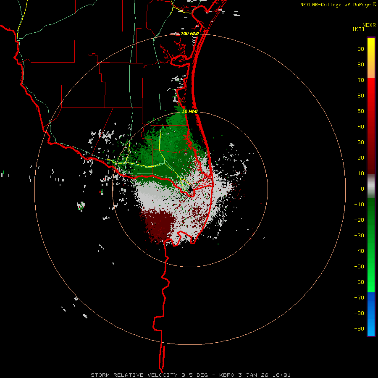Click the positive 80 scale value
The height and width of the screenshot is (378, 378).
click(361, 65)
